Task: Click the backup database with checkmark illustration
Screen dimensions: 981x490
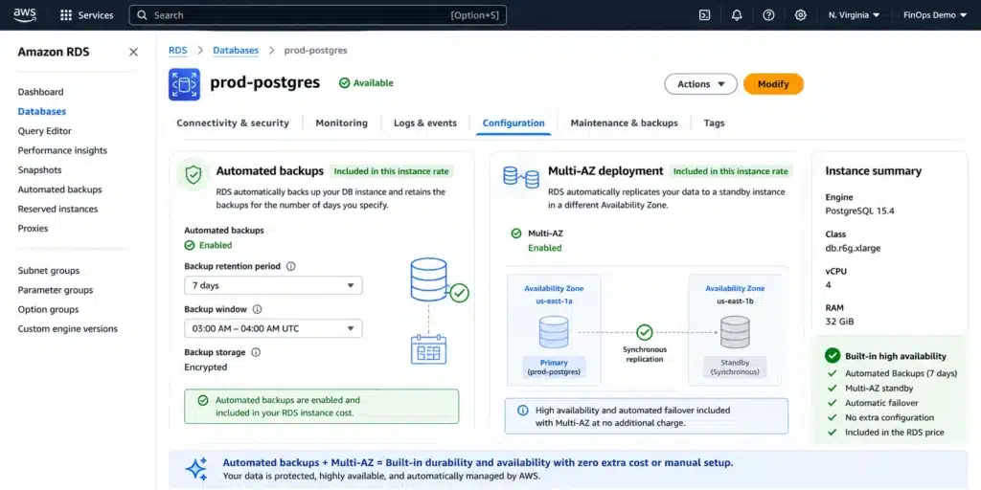Action: coord(439,279)
